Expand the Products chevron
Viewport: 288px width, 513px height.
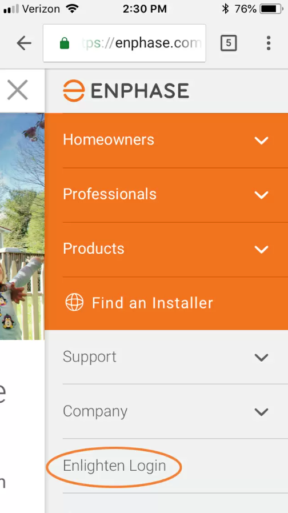(x=262, y=249)
